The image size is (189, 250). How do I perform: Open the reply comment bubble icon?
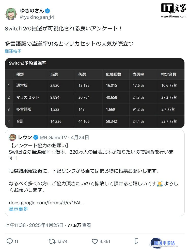click(10, 241)
